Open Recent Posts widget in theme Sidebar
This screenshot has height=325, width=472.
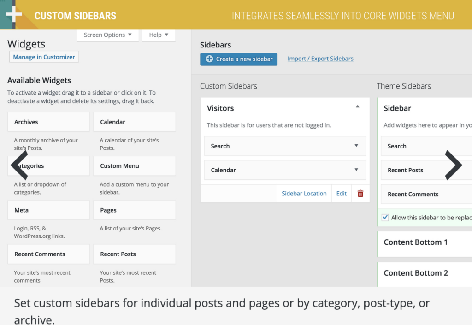point(426,170)
